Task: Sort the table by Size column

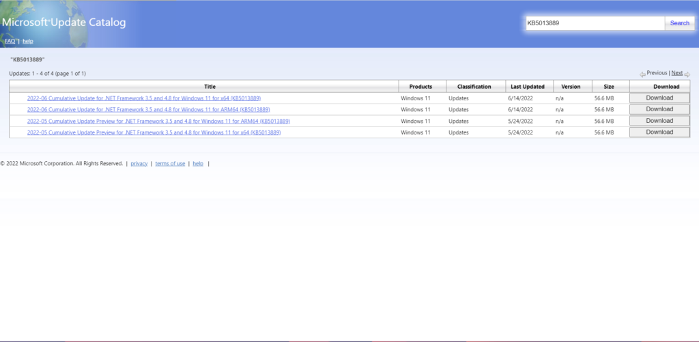Action: 608,87
